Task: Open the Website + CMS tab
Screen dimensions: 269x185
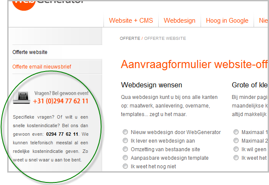Action: tap(131, 21)
